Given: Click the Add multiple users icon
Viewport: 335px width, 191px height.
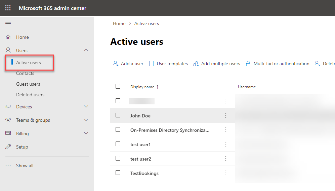Looking at the screenshot, I should [196, 64].
